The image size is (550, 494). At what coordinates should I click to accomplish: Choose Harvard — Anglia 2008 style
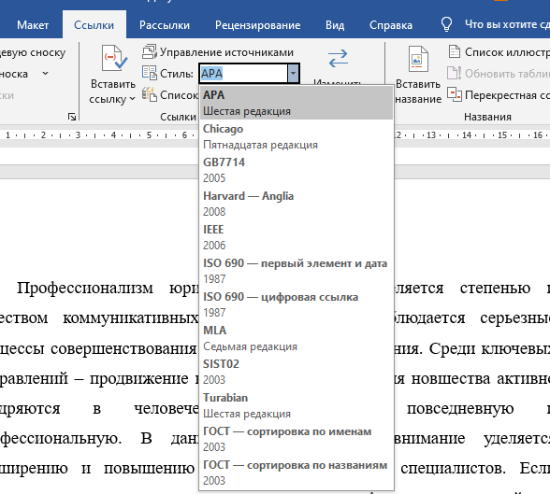click(297, 204)
